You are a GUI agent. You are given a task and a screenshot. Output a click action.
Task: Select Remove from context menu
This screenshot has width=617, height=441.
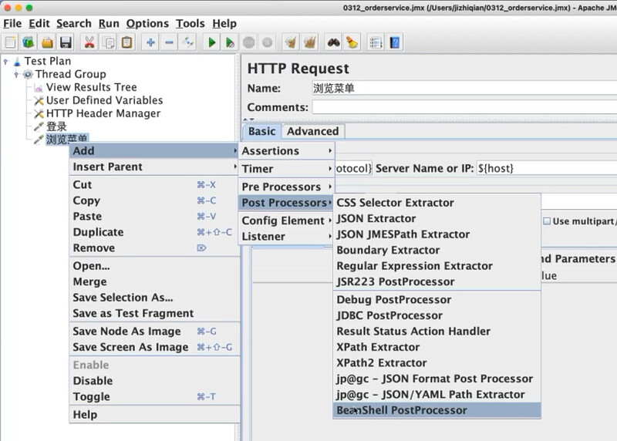coord(155,247)
